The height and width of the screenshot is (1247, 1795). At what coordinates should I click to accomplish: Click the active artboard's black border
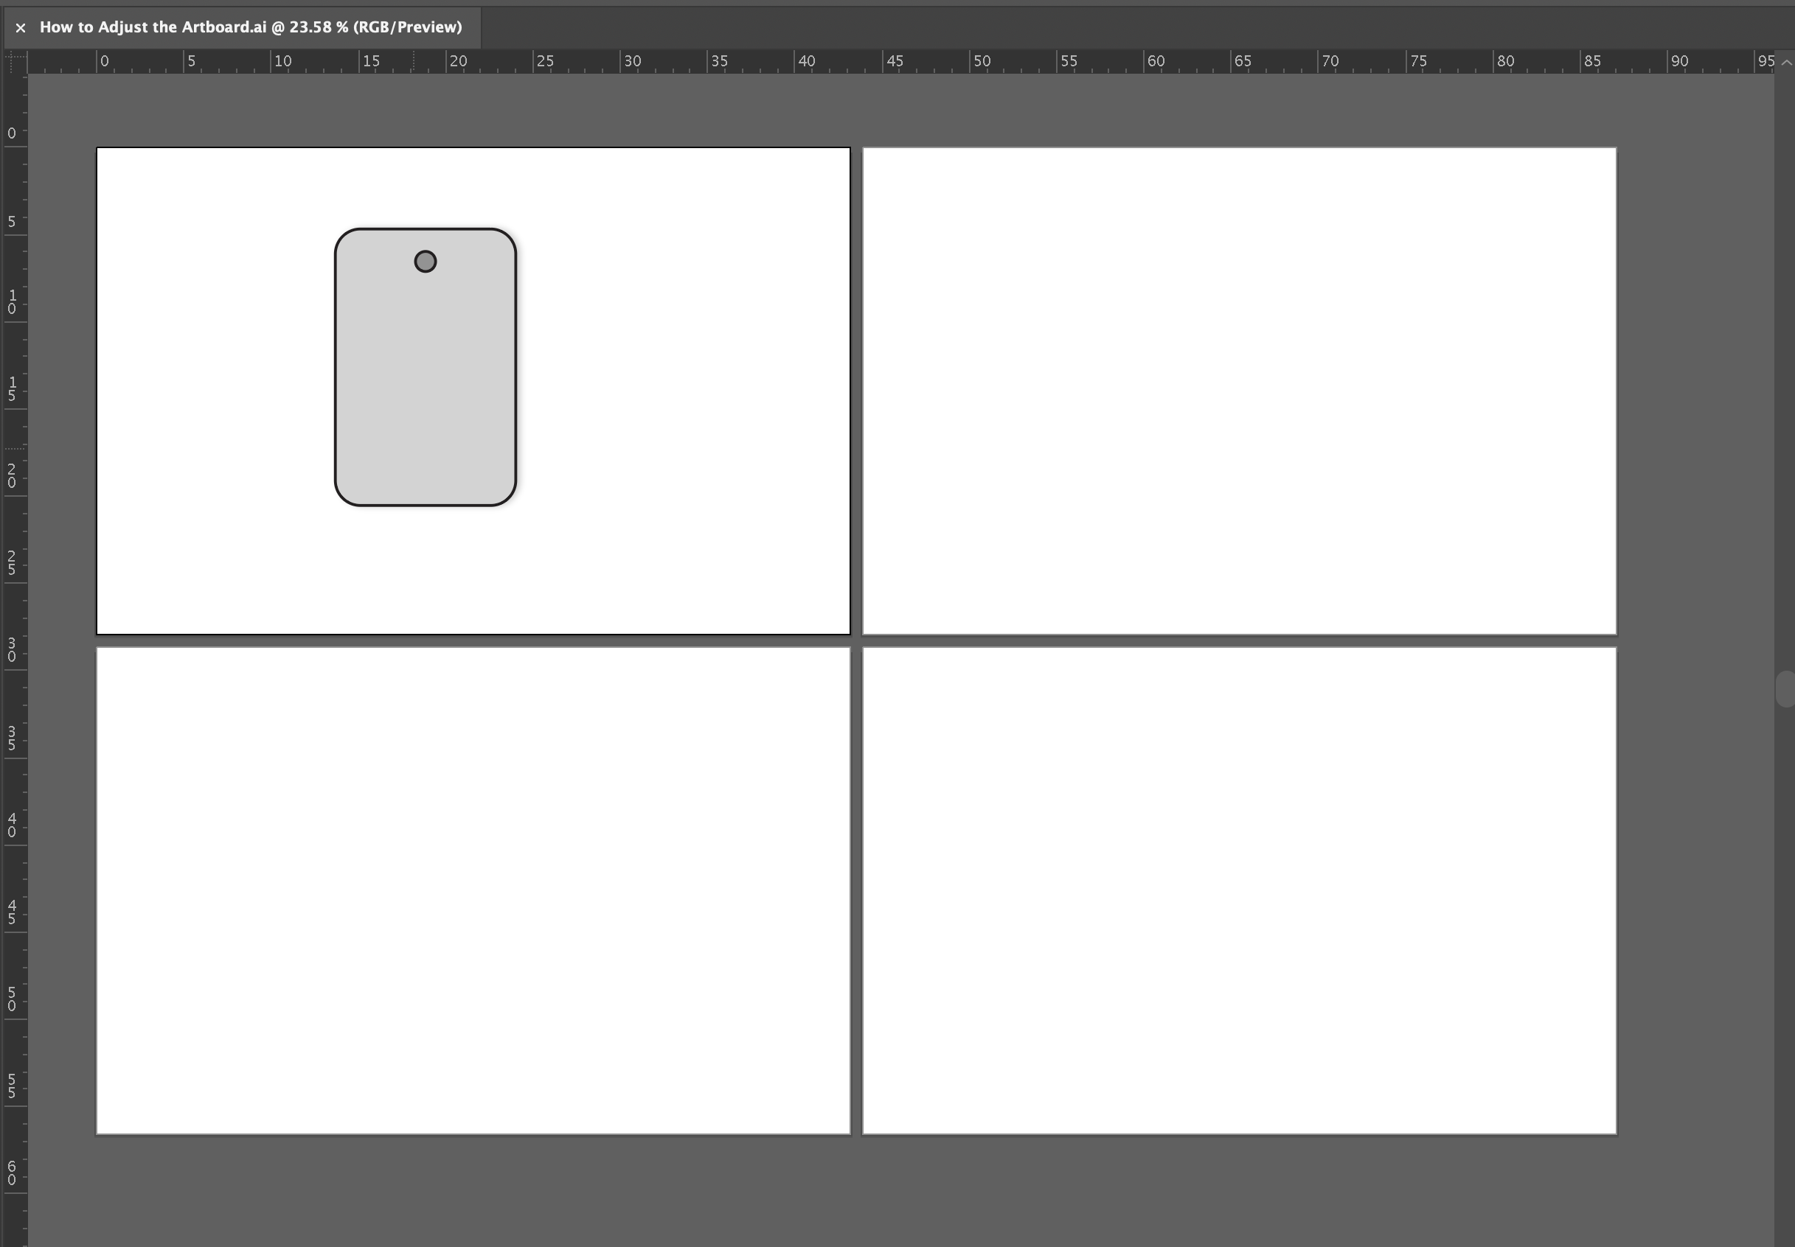(472, 147)
